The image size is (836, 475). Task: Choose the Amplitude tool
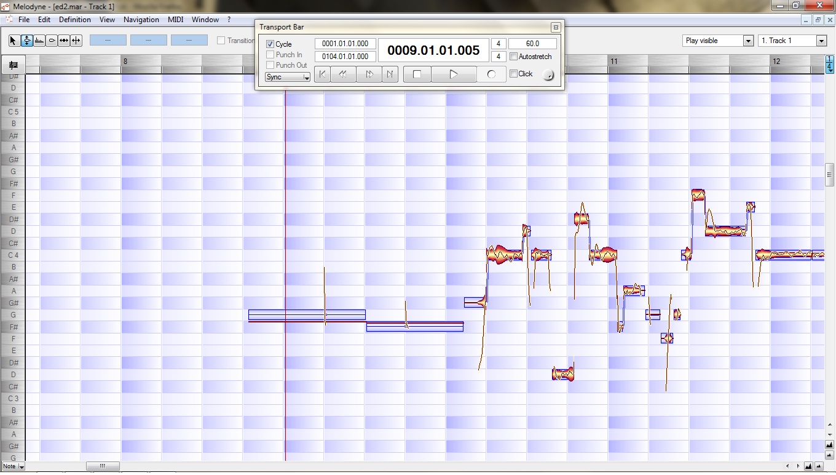click(52, 41)
